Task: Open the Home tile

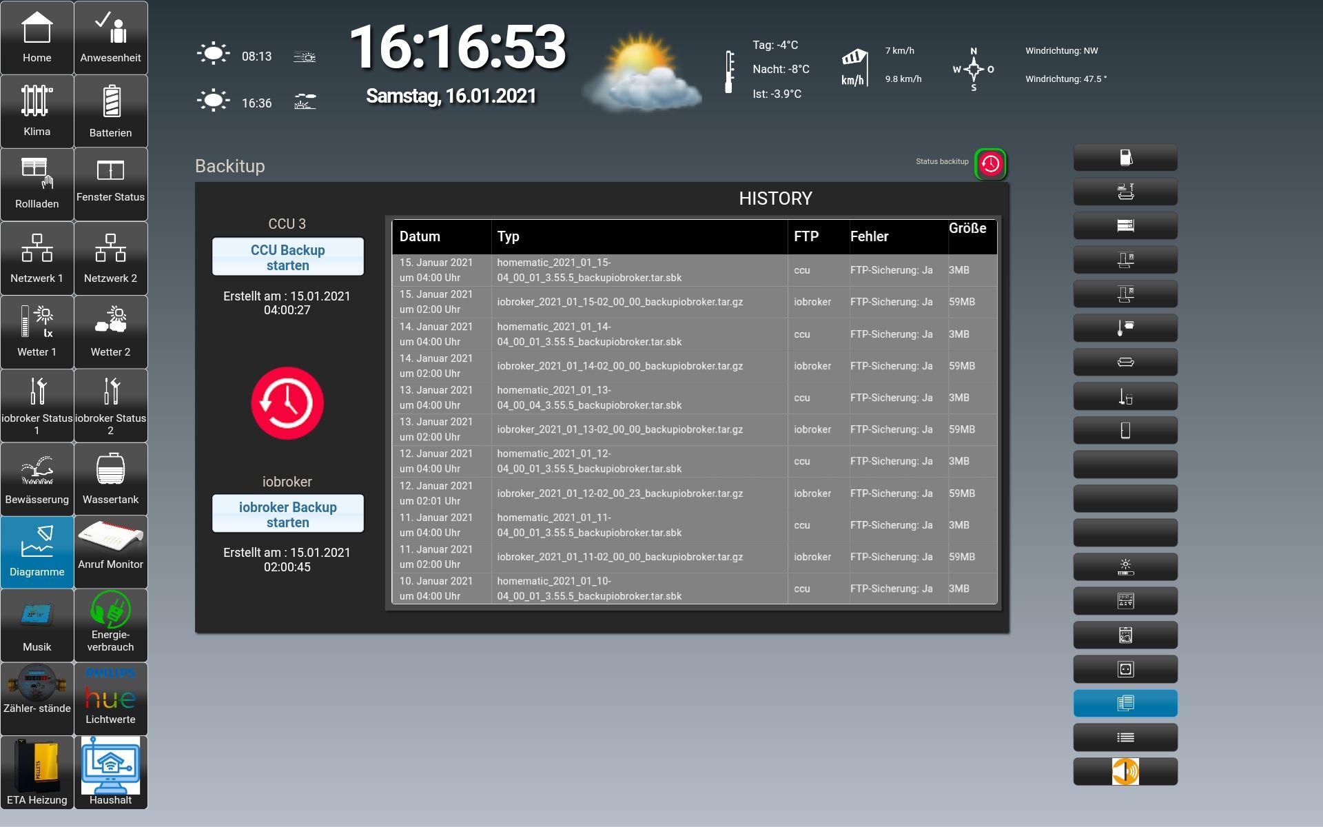Action: (x=37, y=38)
